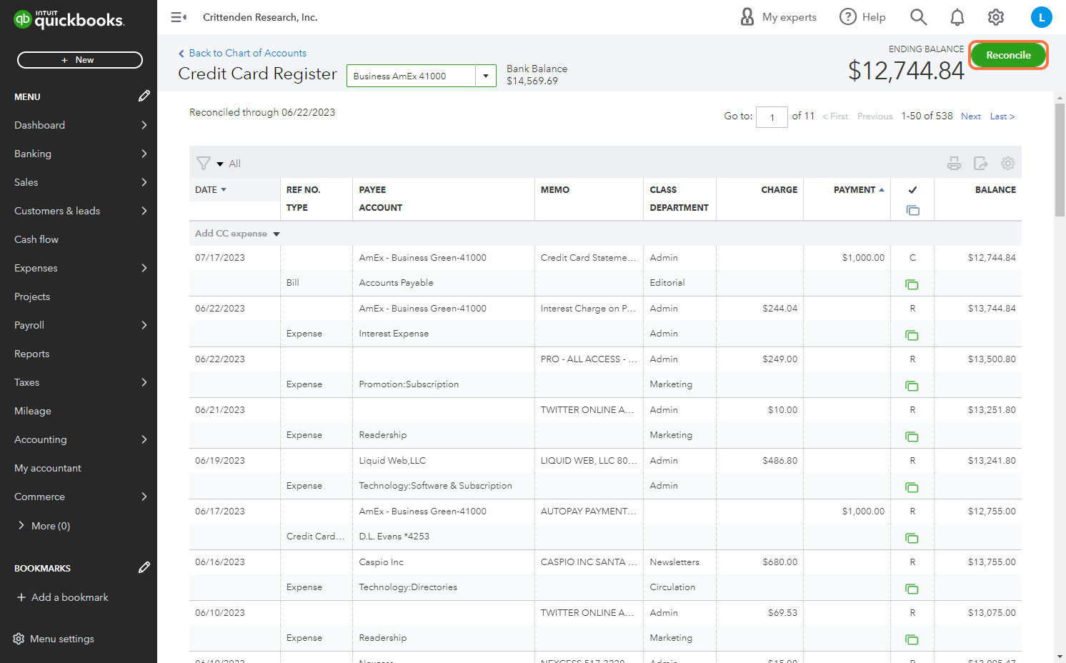Toggle reconcile status R on $680.00 row
Image resolution: width=1066 pixels, height=663 pixels.
912,562
